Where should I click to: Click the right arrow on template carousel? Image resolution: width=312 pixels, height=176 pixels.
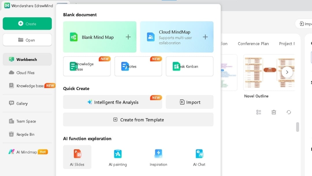click(x=287, y=72)
